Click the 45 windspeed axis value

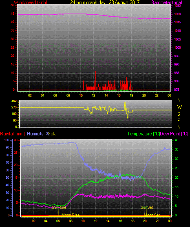click(13, 14)
